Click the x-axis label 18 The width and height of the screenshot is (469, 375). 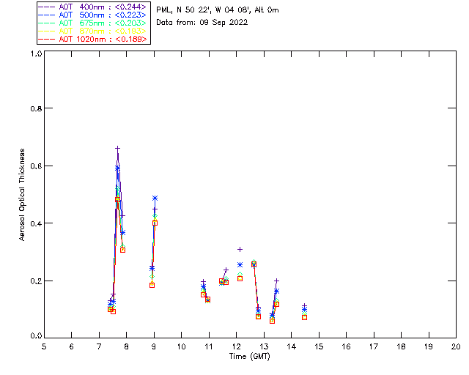click(x=401, y=346)
